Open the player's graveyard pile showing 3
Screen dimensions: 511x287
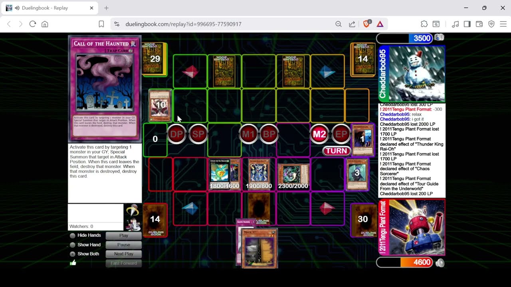357,174
